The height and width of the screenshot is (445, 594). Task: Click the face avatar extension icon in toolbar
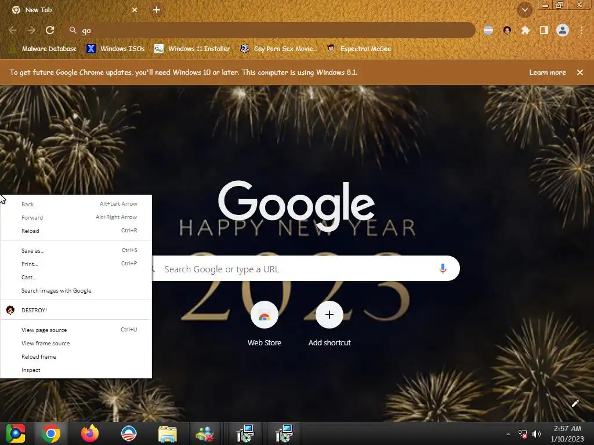click(507, 30)
